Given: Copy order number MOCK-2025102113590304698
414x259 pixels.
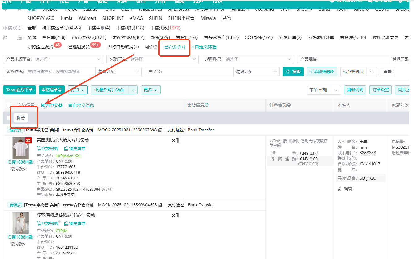Looking at the screenshot, I should pyautogui.click(x=160, y=205).
